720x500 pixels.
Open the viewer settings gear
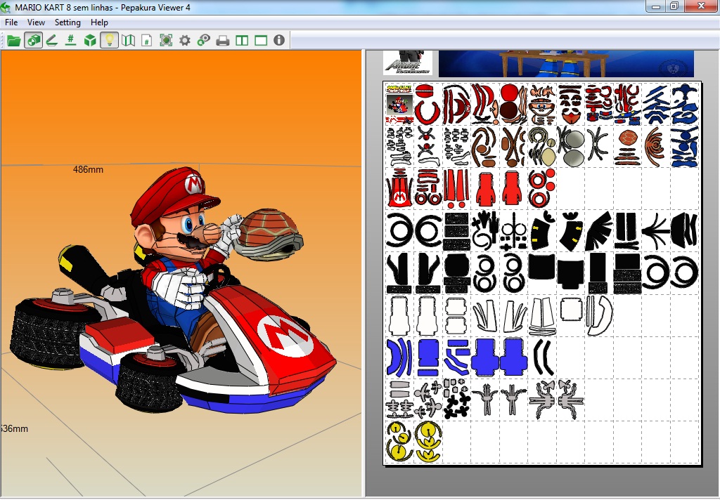[184, 40]
